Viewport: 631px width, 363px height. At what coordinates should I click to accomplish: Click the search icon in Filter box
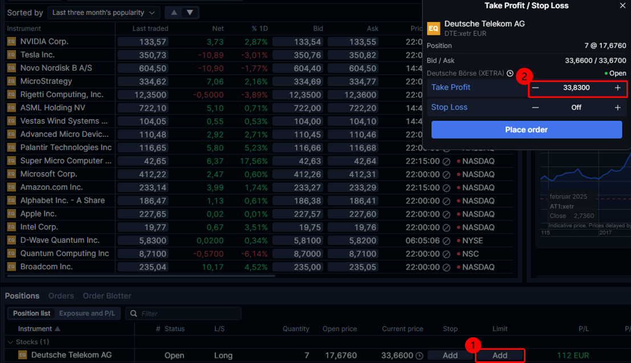click(x=133, y=313)
